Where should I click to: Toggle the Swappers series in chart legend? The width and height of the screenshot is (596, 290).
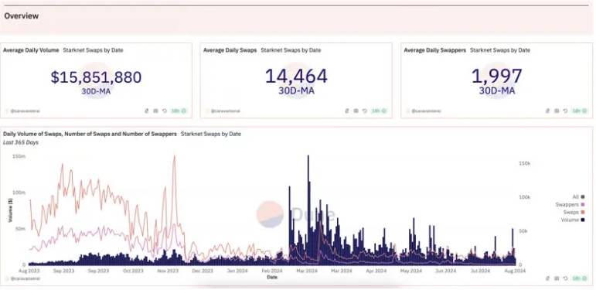(x=570, y=204)
